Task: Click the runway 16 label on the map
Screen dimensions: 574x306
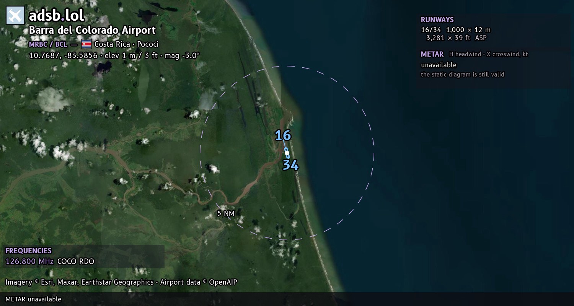Action: pyautogui.click(x=283, y=135)
